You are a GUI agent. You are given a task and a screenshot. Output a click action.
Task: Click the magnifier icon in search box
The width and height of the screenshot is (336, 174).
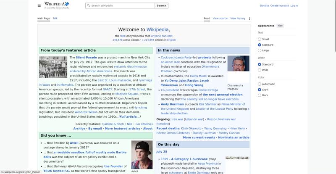[88, 5]
